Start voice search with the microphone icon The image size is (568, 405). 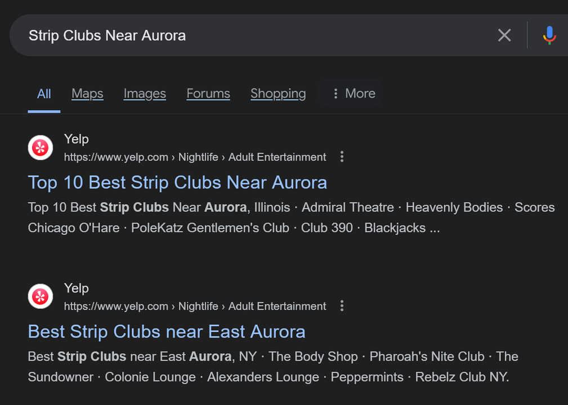[x=549, y=35]
